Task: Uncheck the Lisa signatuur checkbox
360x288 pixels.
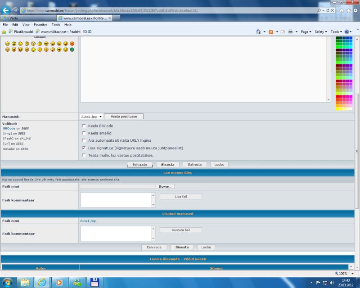Action: (84, 148)
